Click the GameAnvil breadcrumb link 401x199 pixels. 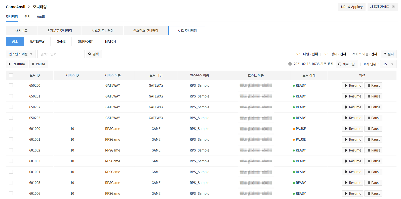pyautogui.click(x=16, y=7)
